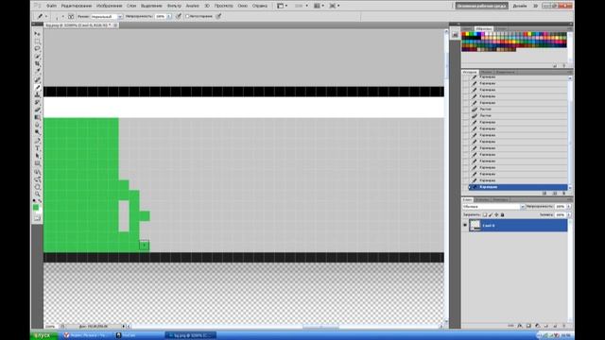
Task: Select the Pencil tool in toolbox
Action: coord(38,87)
